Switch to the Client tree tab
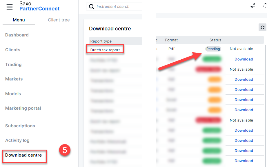Screen dimensions: 267x167 point(59,20)
